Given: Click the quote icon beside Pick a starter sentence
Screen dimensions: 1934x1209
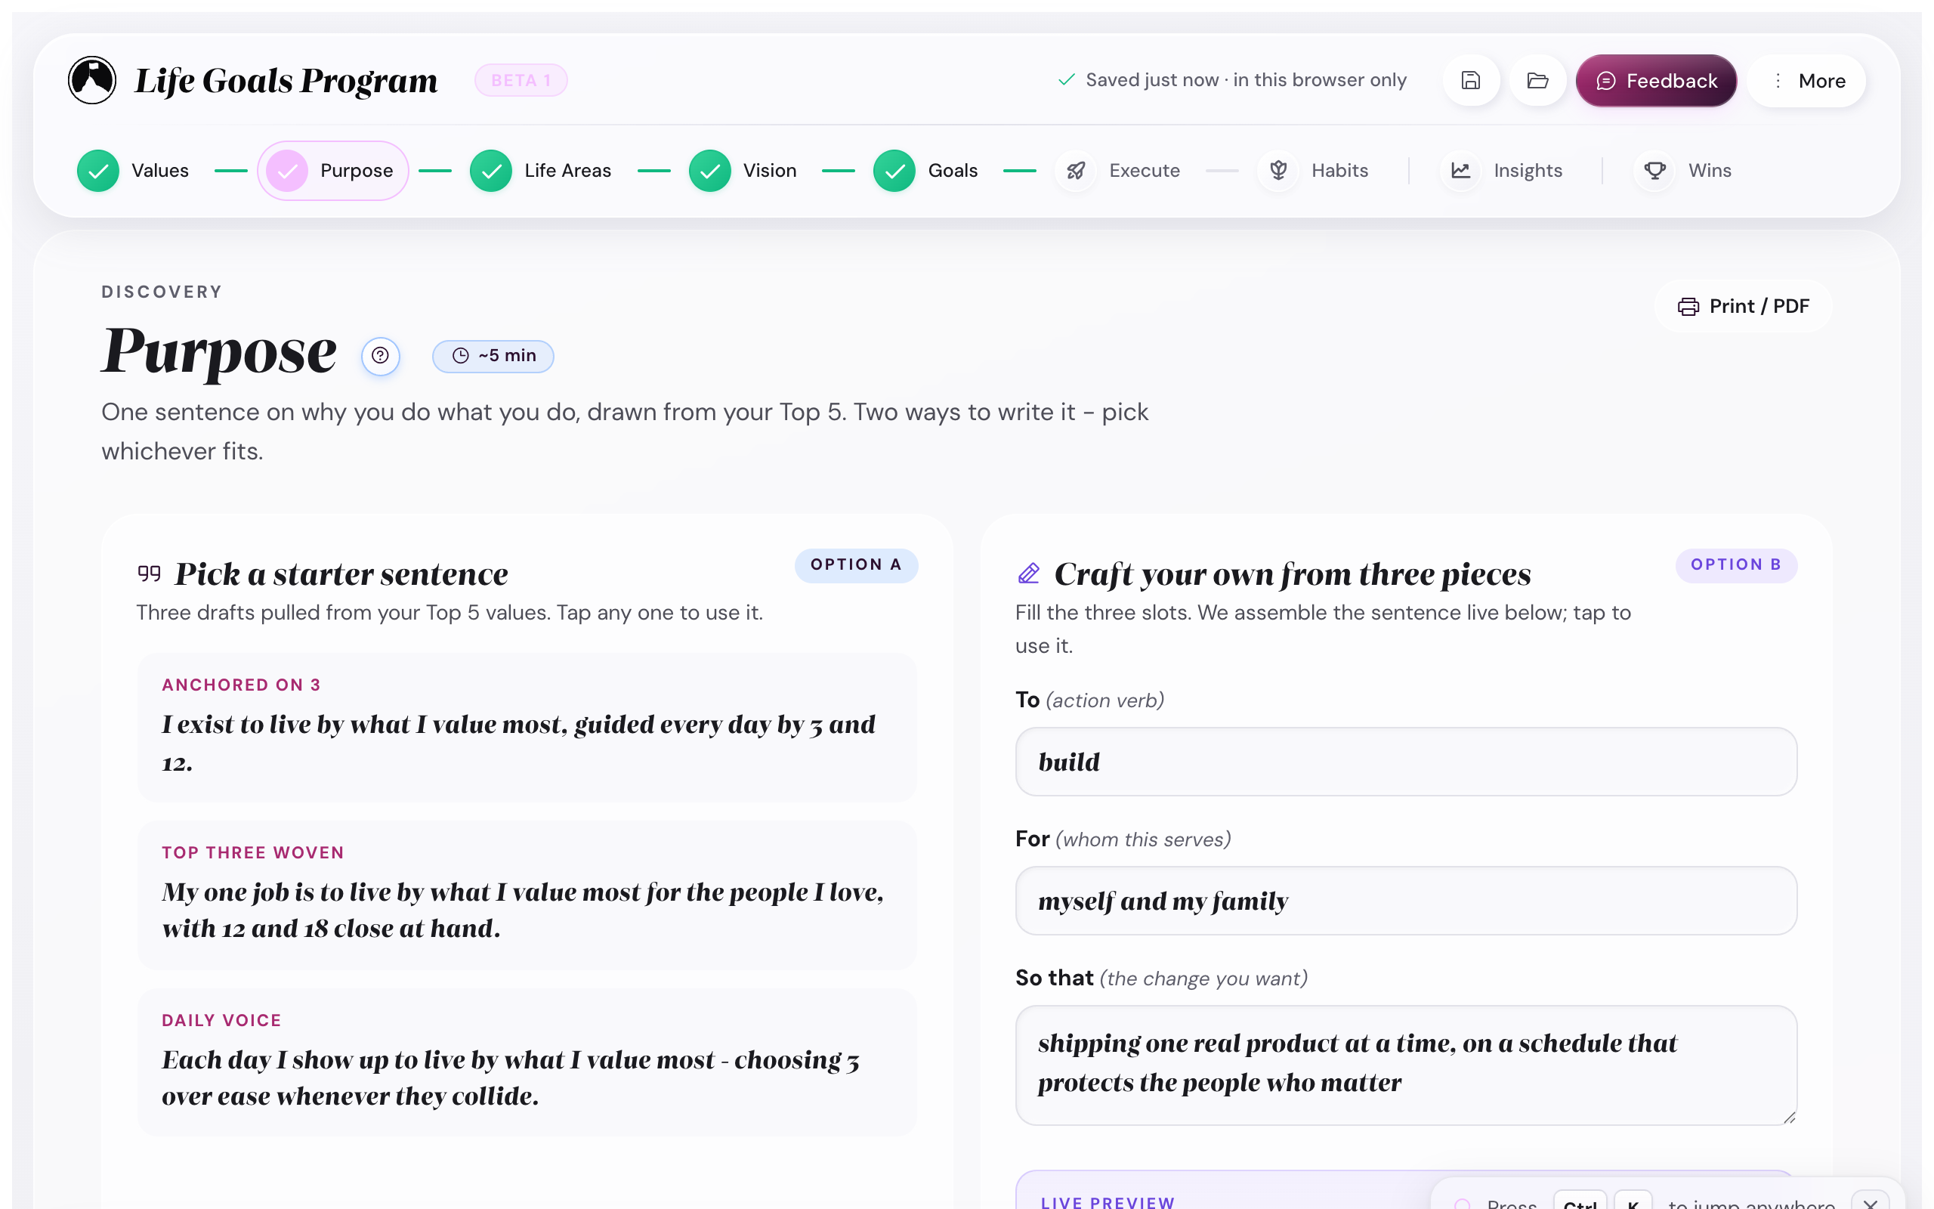Looking at the screenshot, I should click(149, 574).
